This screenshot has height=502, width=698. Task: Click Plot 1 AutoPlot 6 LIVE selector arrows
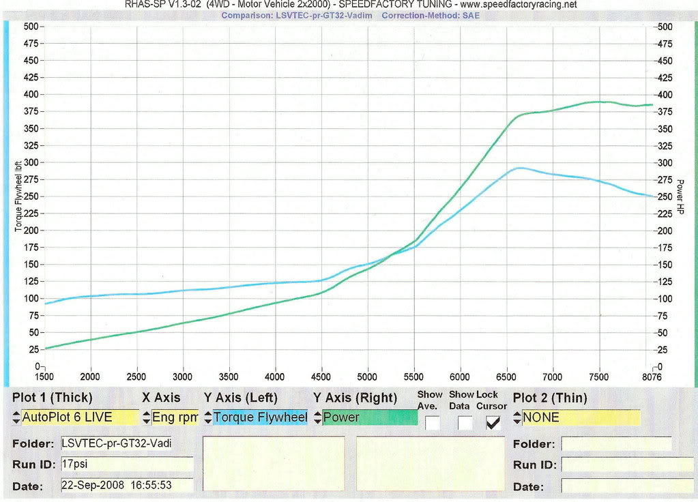(16, 417)
